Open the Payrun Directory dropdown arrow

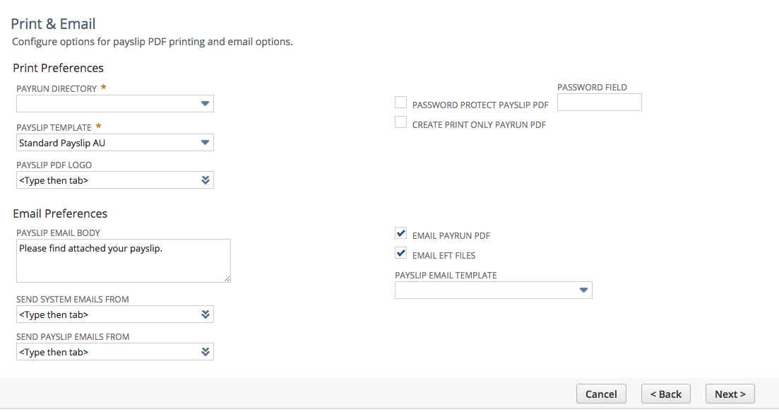point(206,103)
